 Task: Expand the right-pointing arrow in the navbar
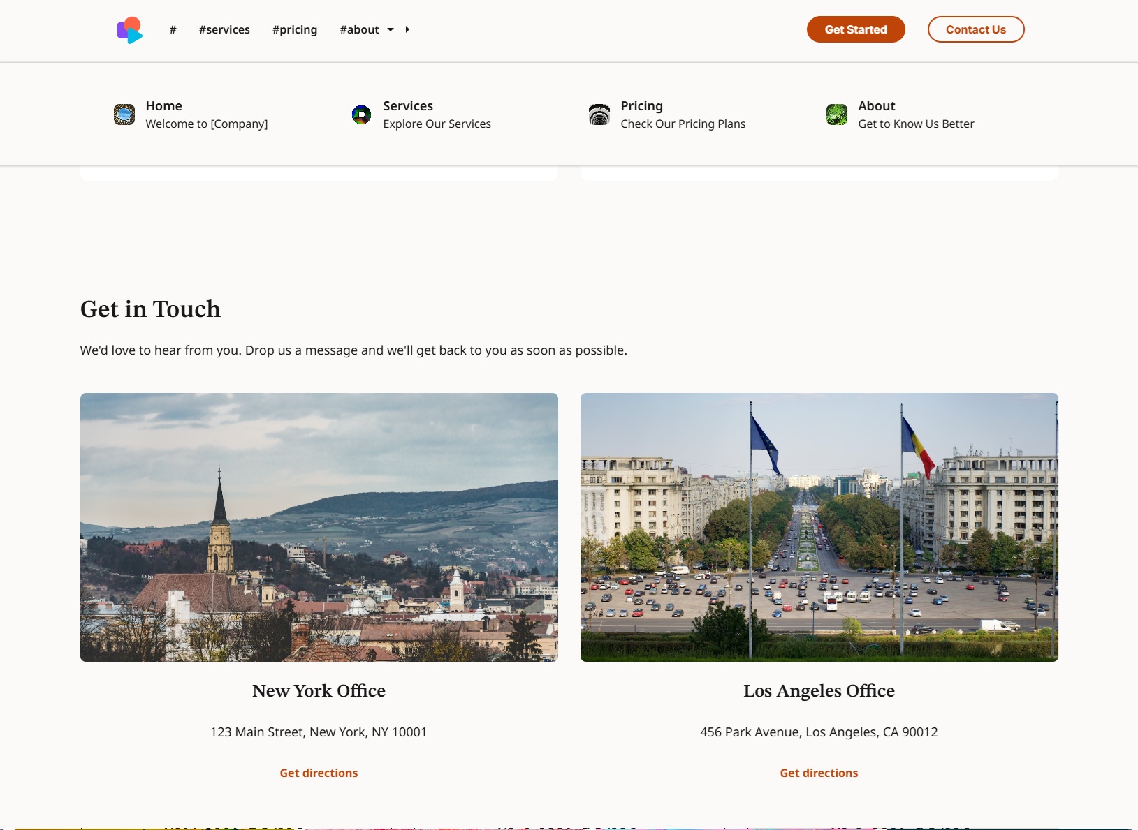(x=407, y=29)
